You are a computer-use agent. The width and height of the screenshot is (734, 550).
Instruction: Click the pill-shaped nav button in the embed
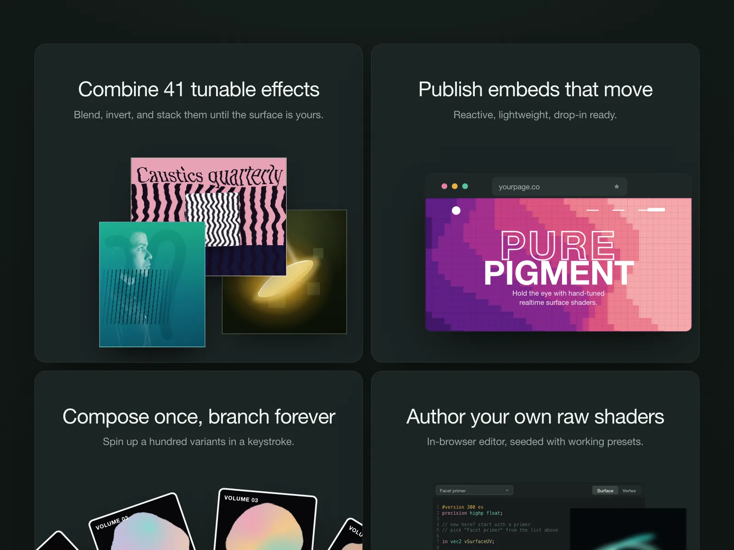point(656,209)
